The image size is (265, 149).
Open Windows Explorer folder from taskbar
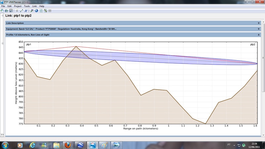pyautogui.click(x=56, y=145)
